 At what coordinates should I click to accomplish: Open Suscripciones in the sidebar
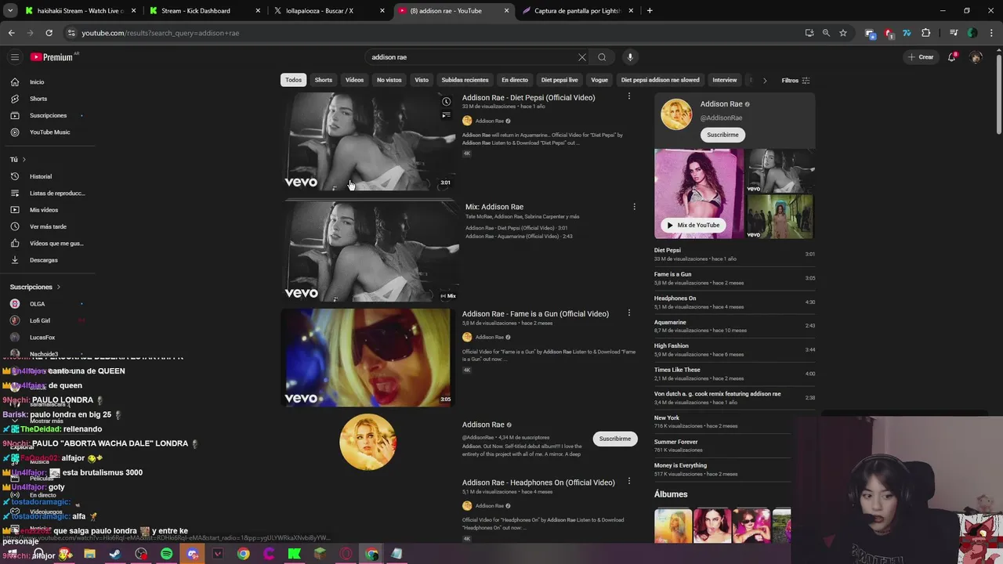point(47,116)
